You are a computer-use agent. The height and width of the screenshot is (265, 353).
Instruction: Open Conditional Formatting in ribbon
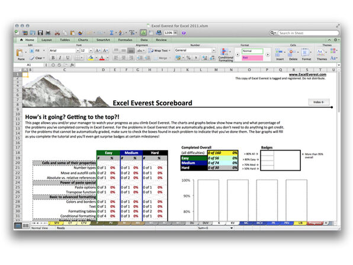click(226, 55)
